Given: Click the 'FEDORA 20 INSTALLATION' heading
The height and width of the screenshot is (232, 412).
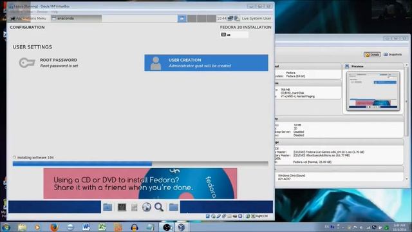Looking at the screenshot, I should click(246, 27).
